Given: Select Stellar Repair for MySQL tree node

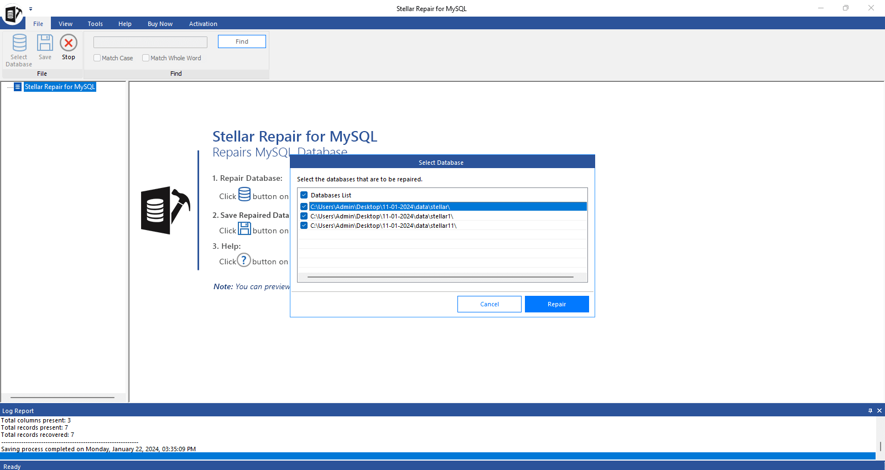Looking at the screenshot, I should pyautogui.click(x=60, y=87).
